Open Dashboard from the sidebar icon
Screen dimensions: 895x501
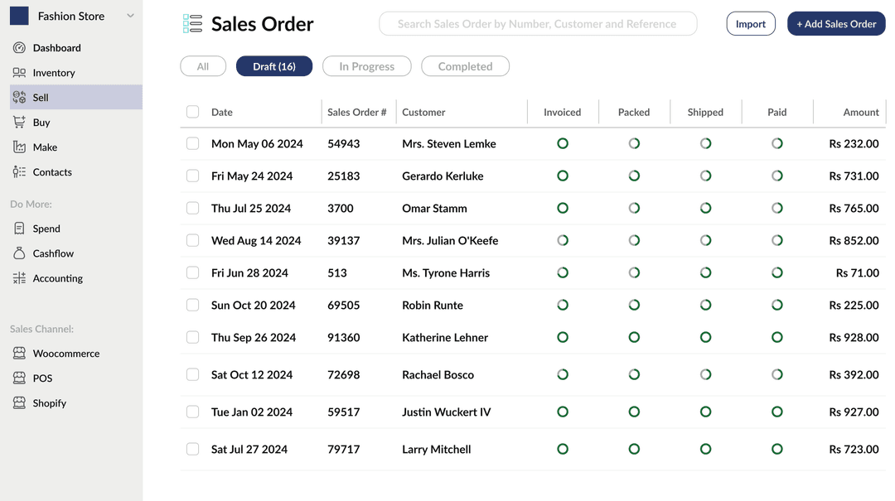coord(19,48)
